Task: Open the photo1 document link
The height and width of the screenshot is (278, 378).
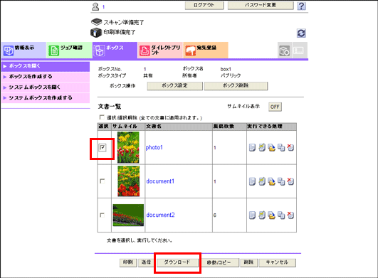Action: 154,148
